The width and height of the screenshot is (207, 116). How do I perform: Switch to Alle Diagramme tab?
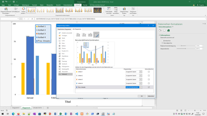(77, 29)
